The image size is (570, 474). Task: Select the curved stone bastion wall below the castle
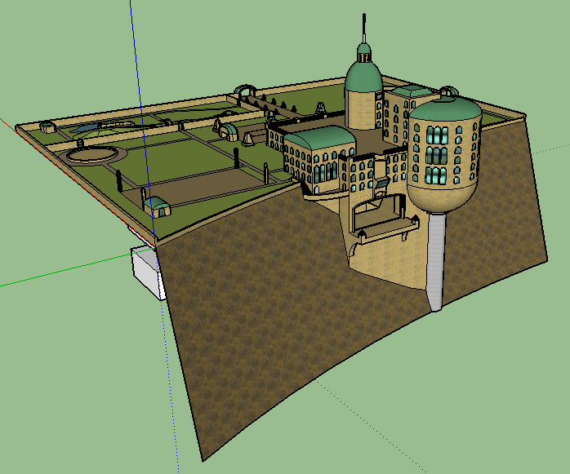(384, 261)
